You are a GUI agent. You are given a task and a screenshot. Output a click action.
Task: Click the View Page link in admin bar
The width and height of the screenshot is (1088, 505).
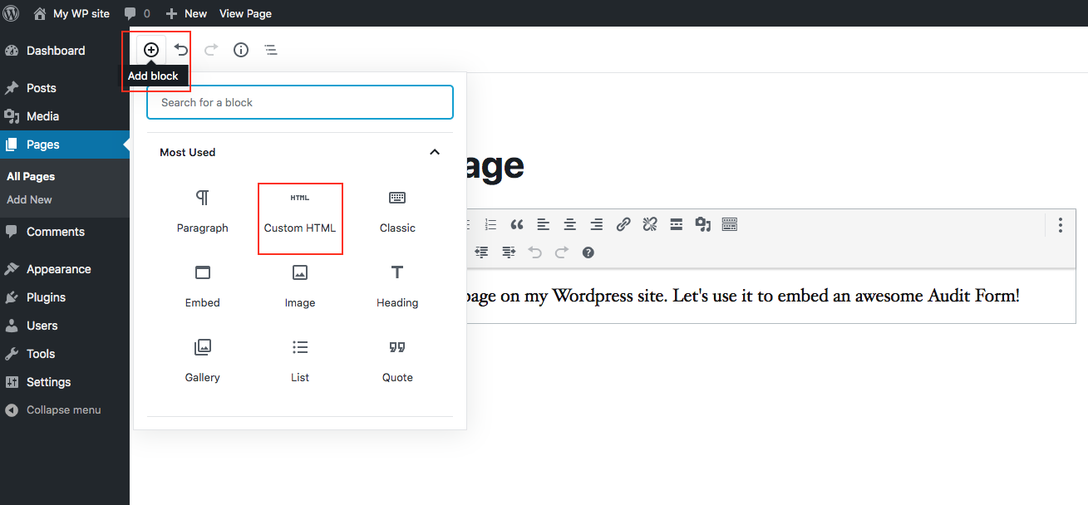245,13
